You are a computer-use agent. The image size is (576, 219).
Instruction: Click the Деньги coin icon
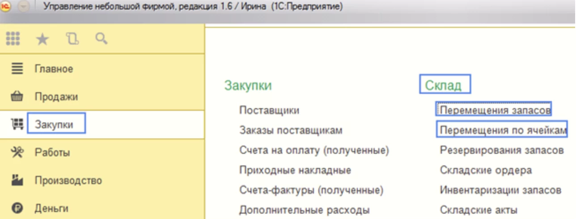click(x=17, y=208)
